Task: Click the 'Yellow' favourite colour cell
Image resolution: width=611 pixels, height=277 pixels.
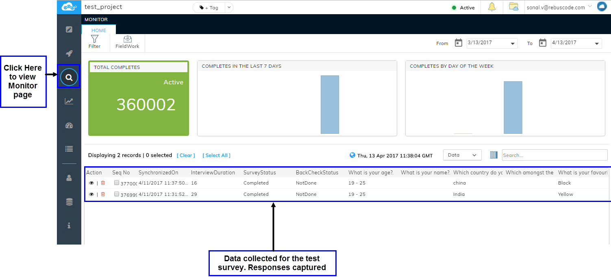Action: (x=565, y=194)
